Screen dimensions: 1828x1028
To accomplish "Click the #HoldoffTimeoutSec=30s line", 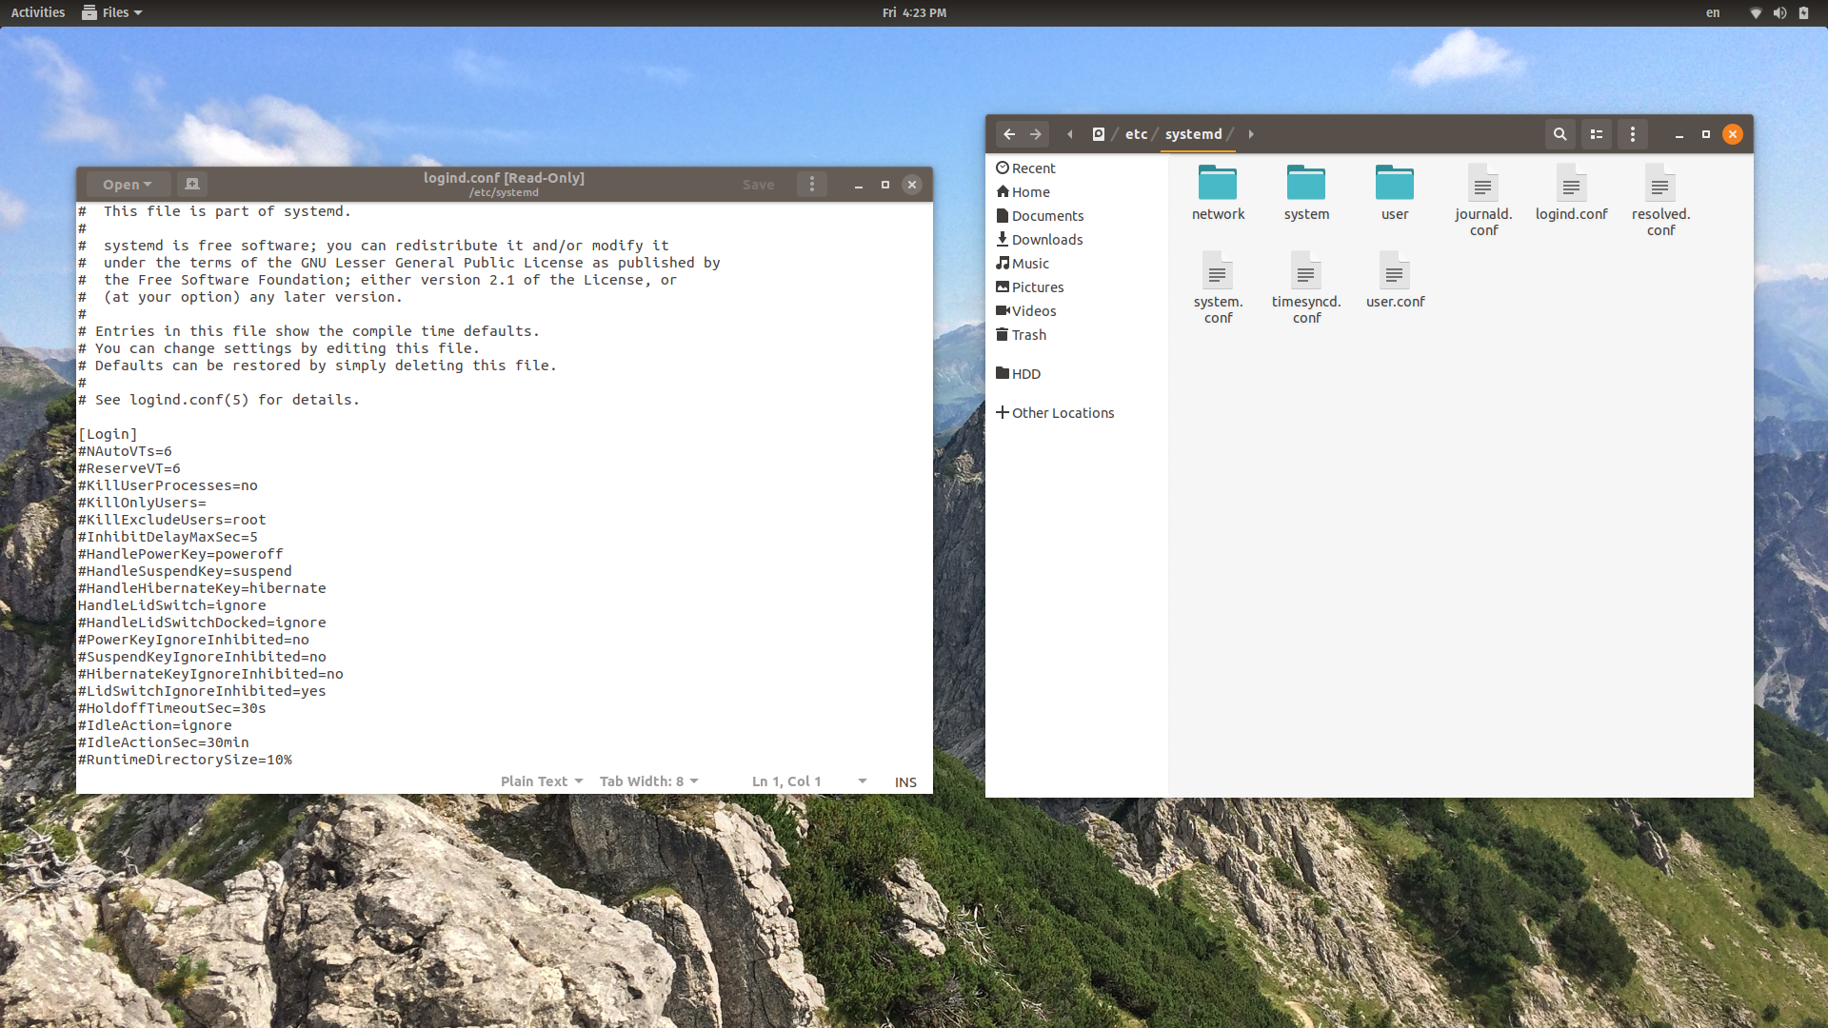I will [x=172, y=708].
